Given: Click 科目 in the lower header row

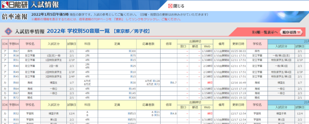Looking at the screenshot, I should (87, 105).
